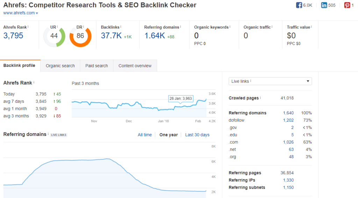Click info icon by Ahrefs Rank chart heading
Image resolution: width=358 pixels, height=198 pixels.
tap(34, 82)
